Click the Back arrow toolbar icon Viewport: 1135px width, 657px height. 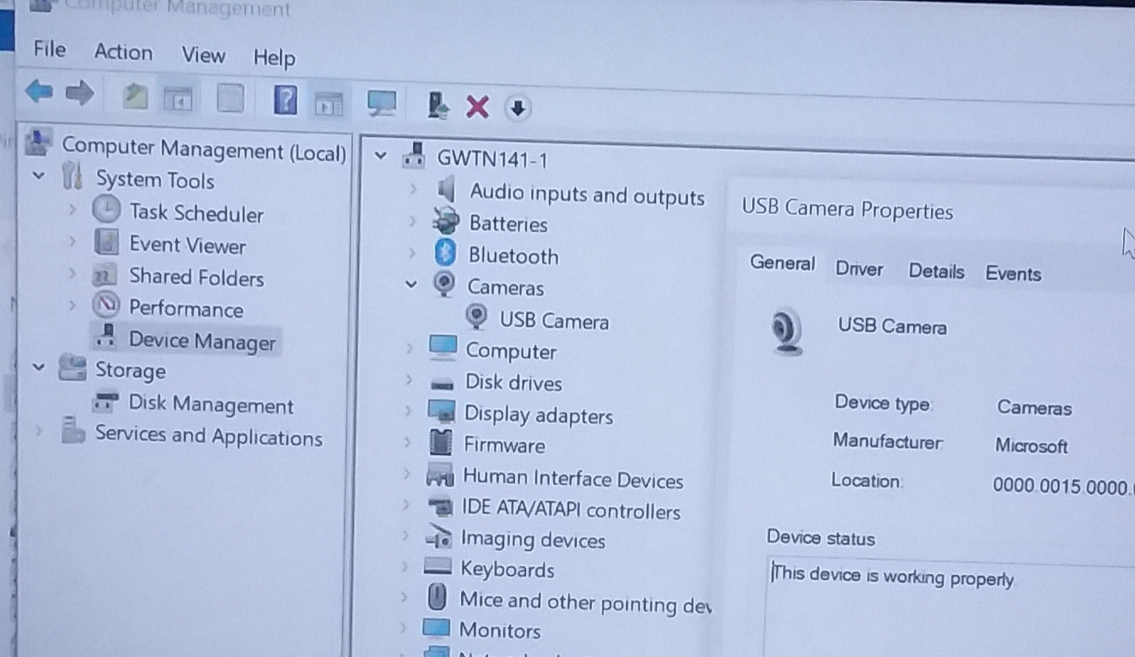38,92
